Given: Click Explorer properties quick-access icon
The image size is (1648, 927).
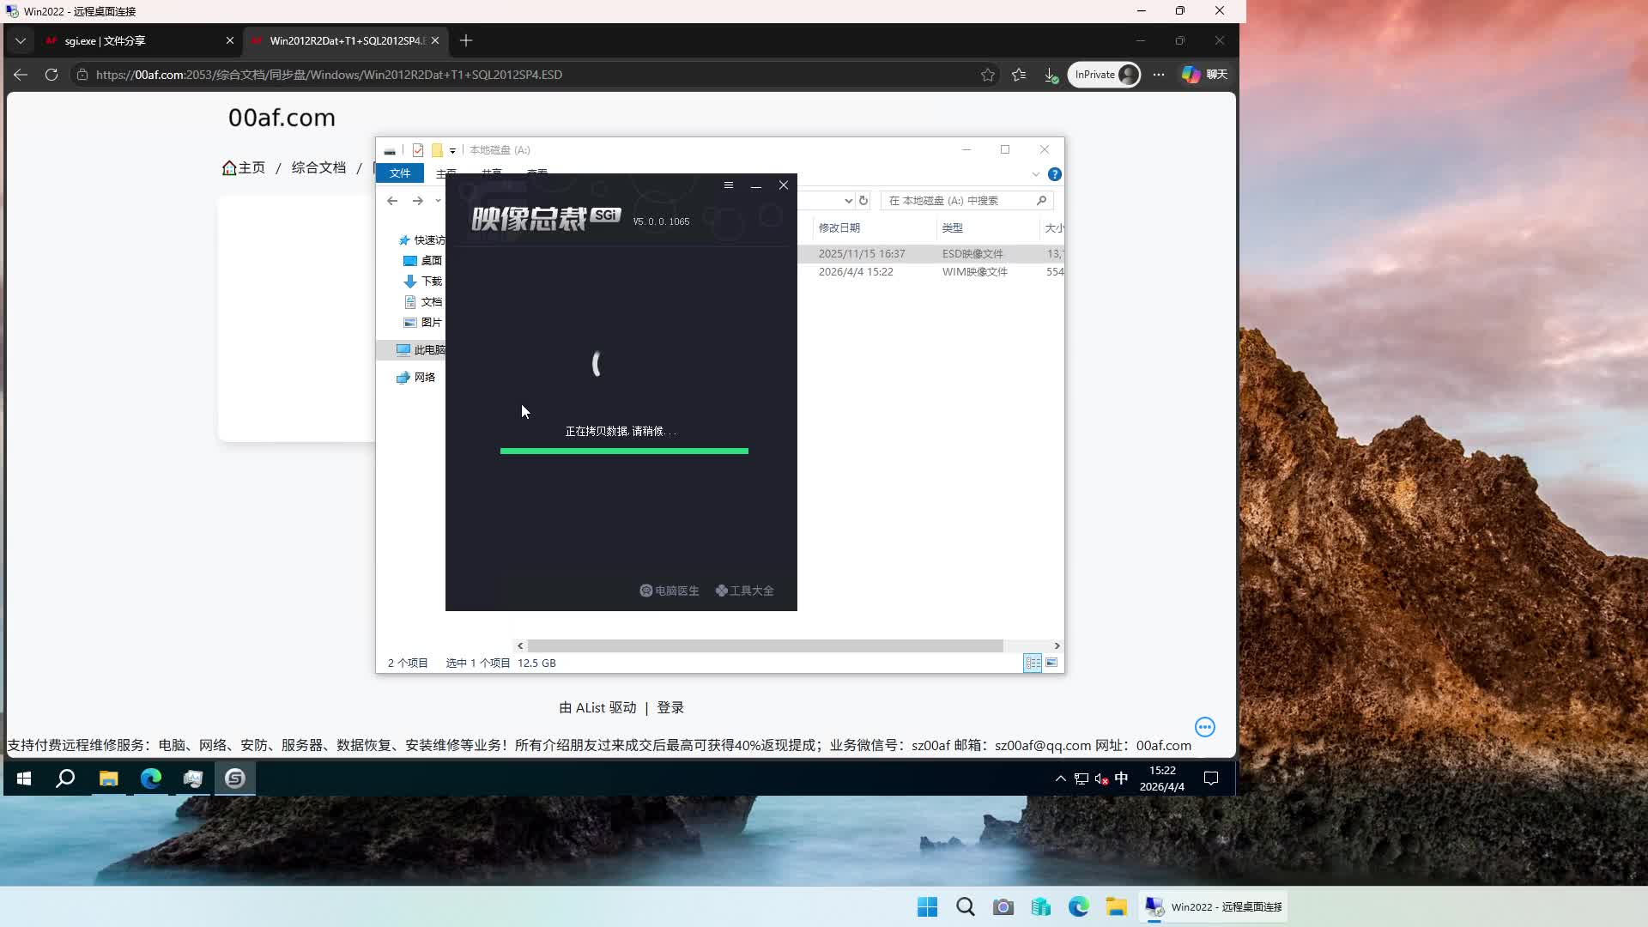Looking at the screenshot, I should 418,150.
